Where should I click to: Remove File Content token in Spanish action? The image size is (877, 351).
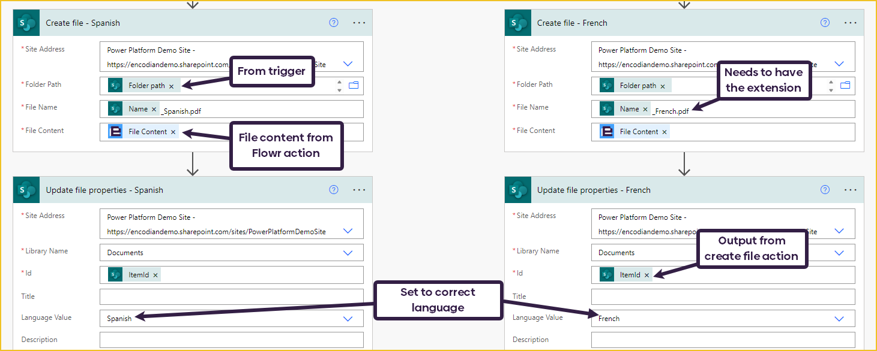(x=173, y=132)
